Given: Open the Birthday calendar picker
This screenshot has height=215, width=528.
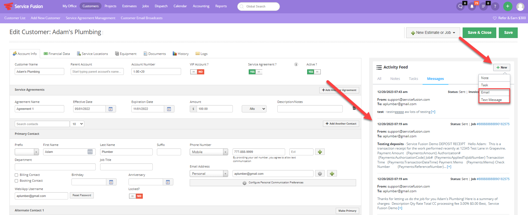Looking at the screenshot, I should pos(111,182).
